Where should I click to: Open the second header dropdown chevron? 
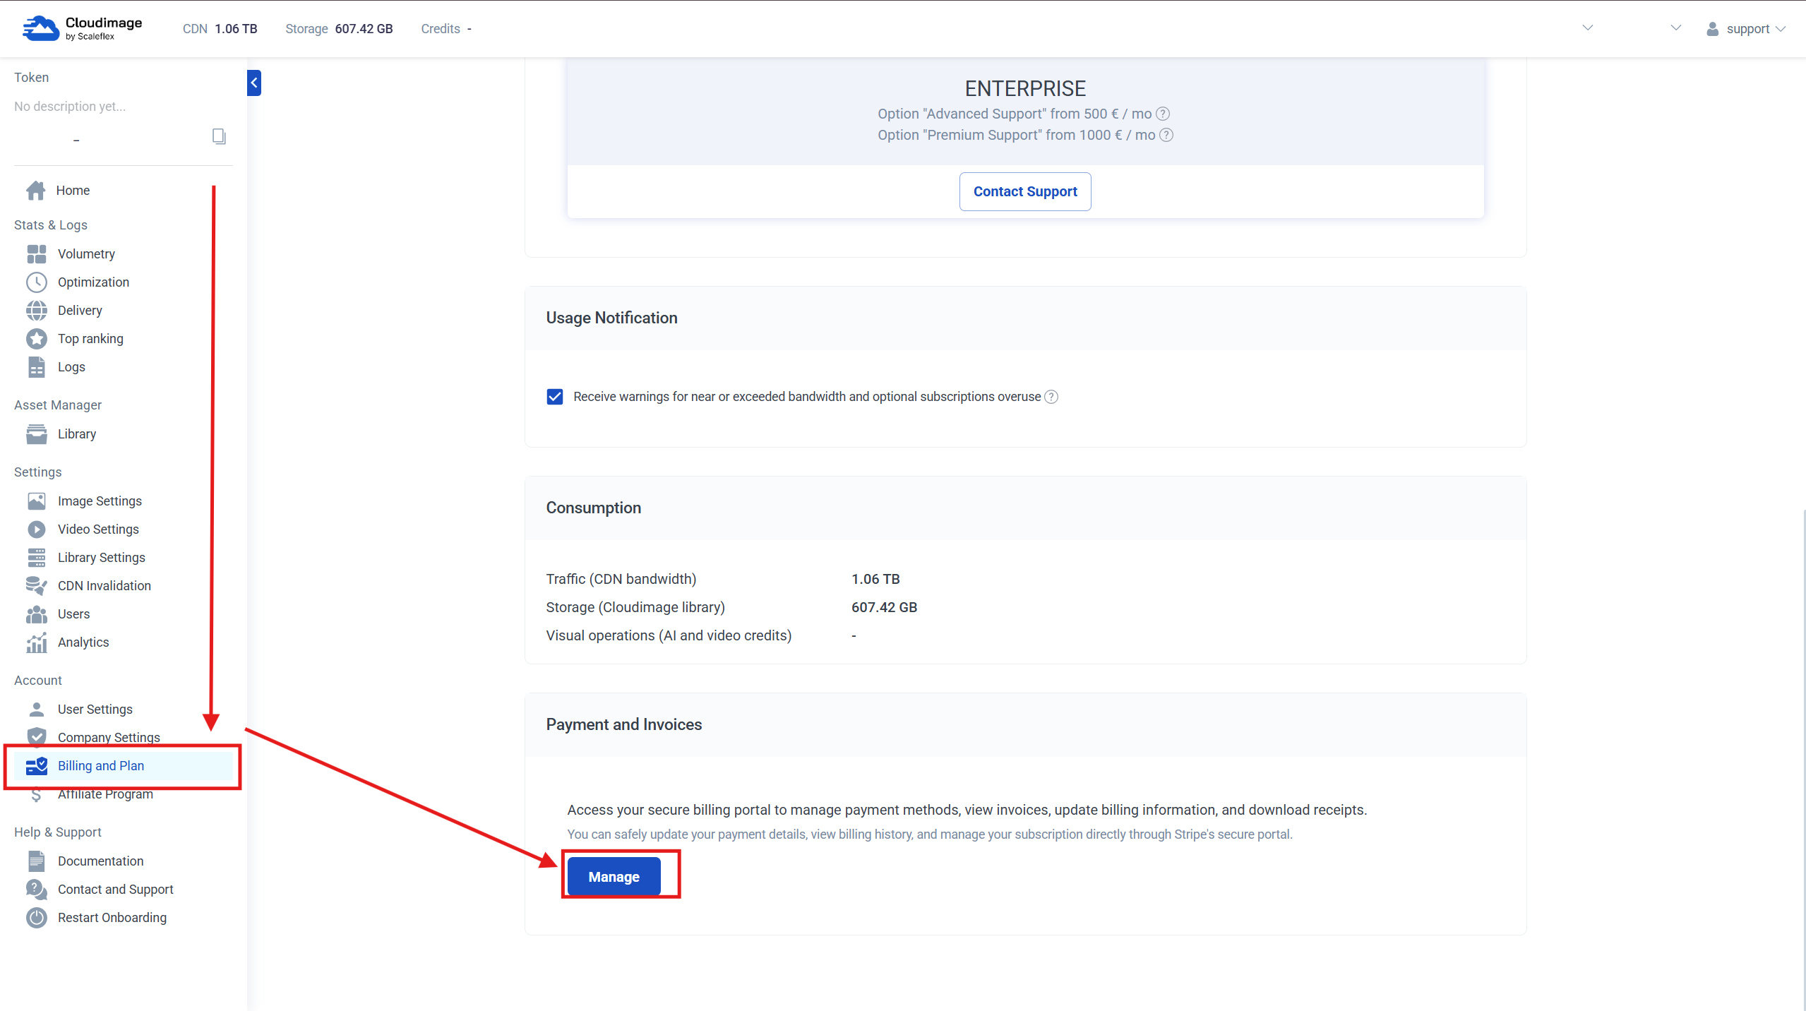click(1676, 28)
